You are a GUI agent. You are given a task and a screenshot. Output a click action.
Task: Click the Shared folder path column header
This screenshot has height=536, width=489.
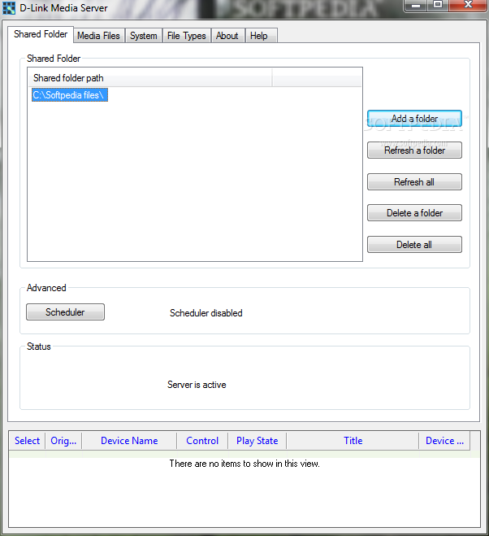point(149,78)
